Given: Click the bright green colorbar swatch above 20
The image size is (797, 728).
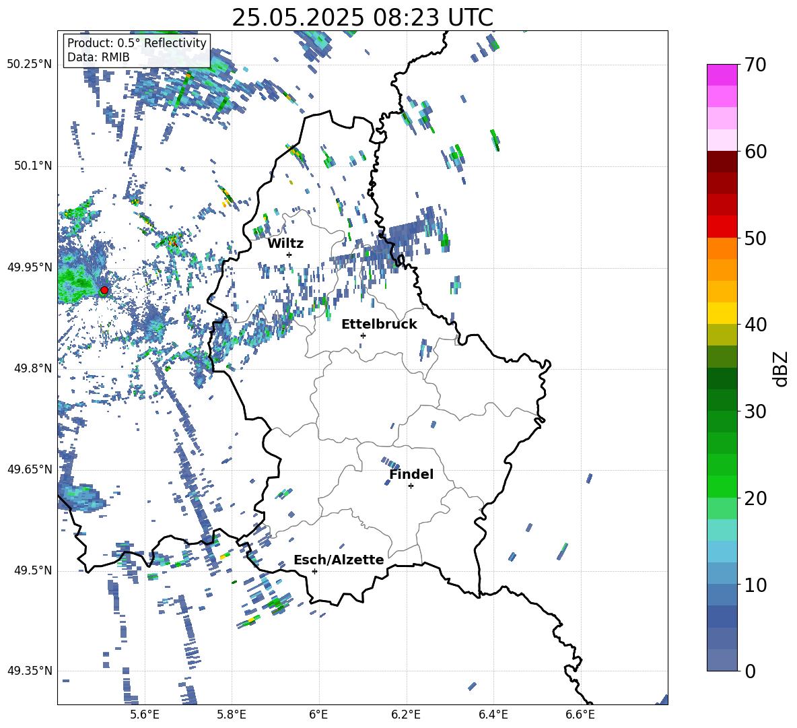Looking at the screenshot, I should [x=722, y=486].
